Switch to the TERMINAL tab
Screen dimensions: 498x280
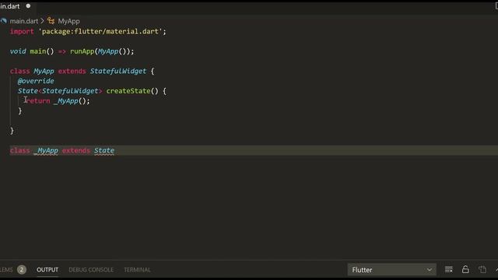[x=137, y=270]
